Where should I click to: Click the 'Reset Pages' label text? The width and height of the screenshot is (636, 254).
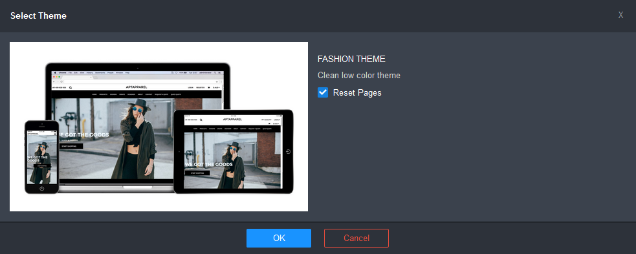(x=357, y=93)
